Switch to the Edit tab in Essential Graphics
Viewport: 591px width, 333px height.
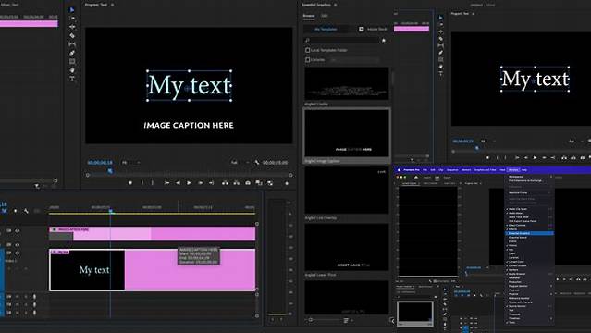324,16
